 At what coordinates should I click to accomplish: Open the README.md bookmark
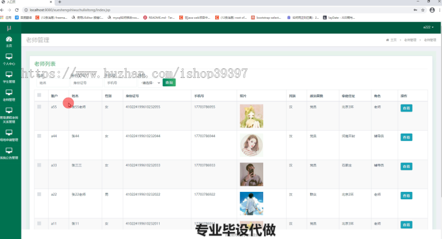tap(159, 18)
